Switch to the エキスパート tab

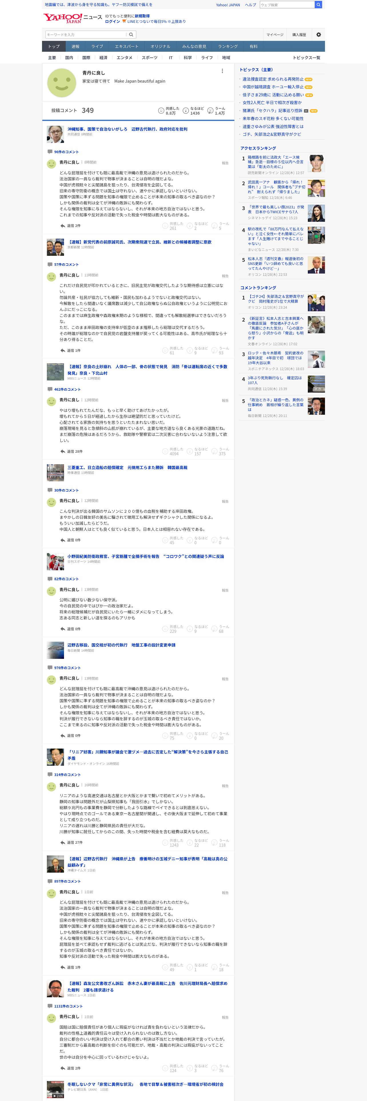pos(126,47)
